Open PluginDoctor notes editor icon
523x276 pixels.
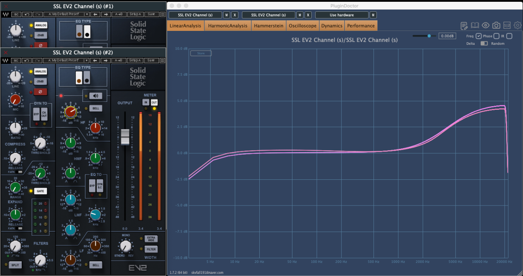pyautogui.click(x=464, y=25)
